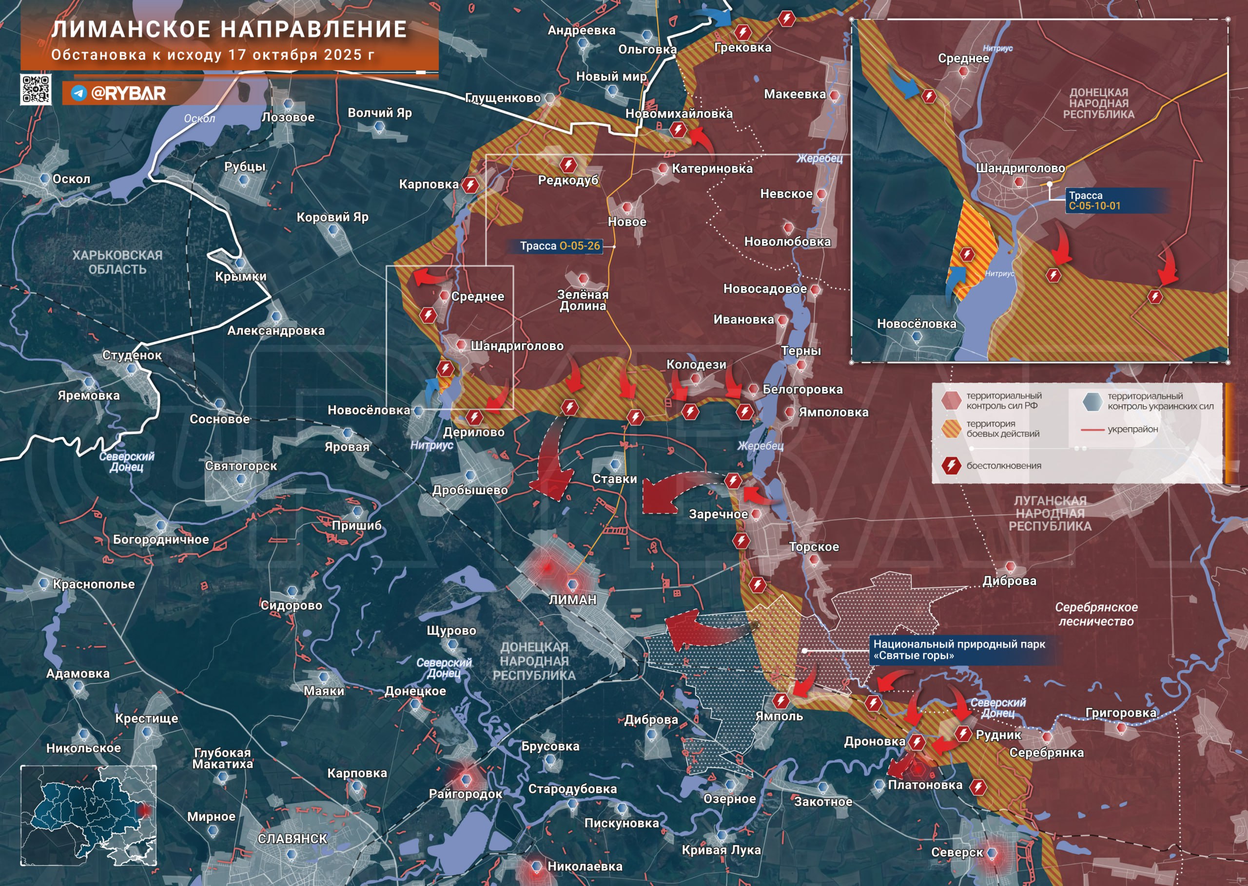Screen dimensions: 1248x886
Task: Click the striped боевых действий swatch in legend
Action: (951, 428)
